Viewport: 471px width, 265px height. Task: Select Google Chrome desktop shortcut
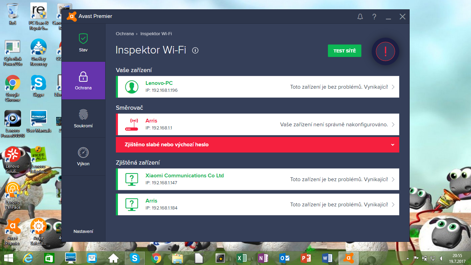[x=13, y=89]
